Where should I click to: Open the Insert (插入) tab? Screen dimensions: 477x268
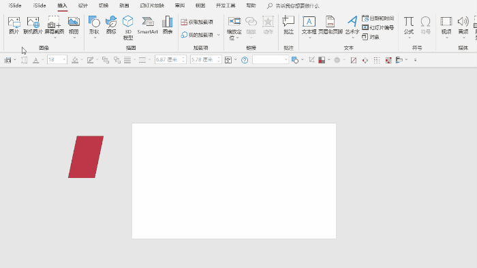tap(63, 5)
